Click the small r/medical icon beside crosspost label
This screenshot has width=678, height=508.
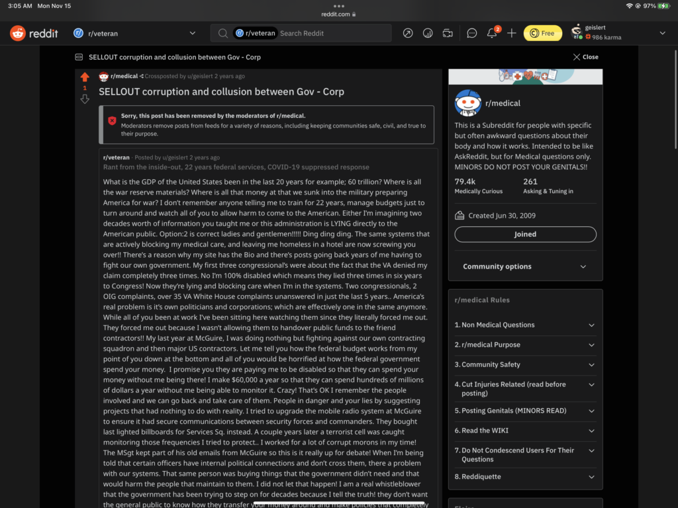[x=104, y=77]
